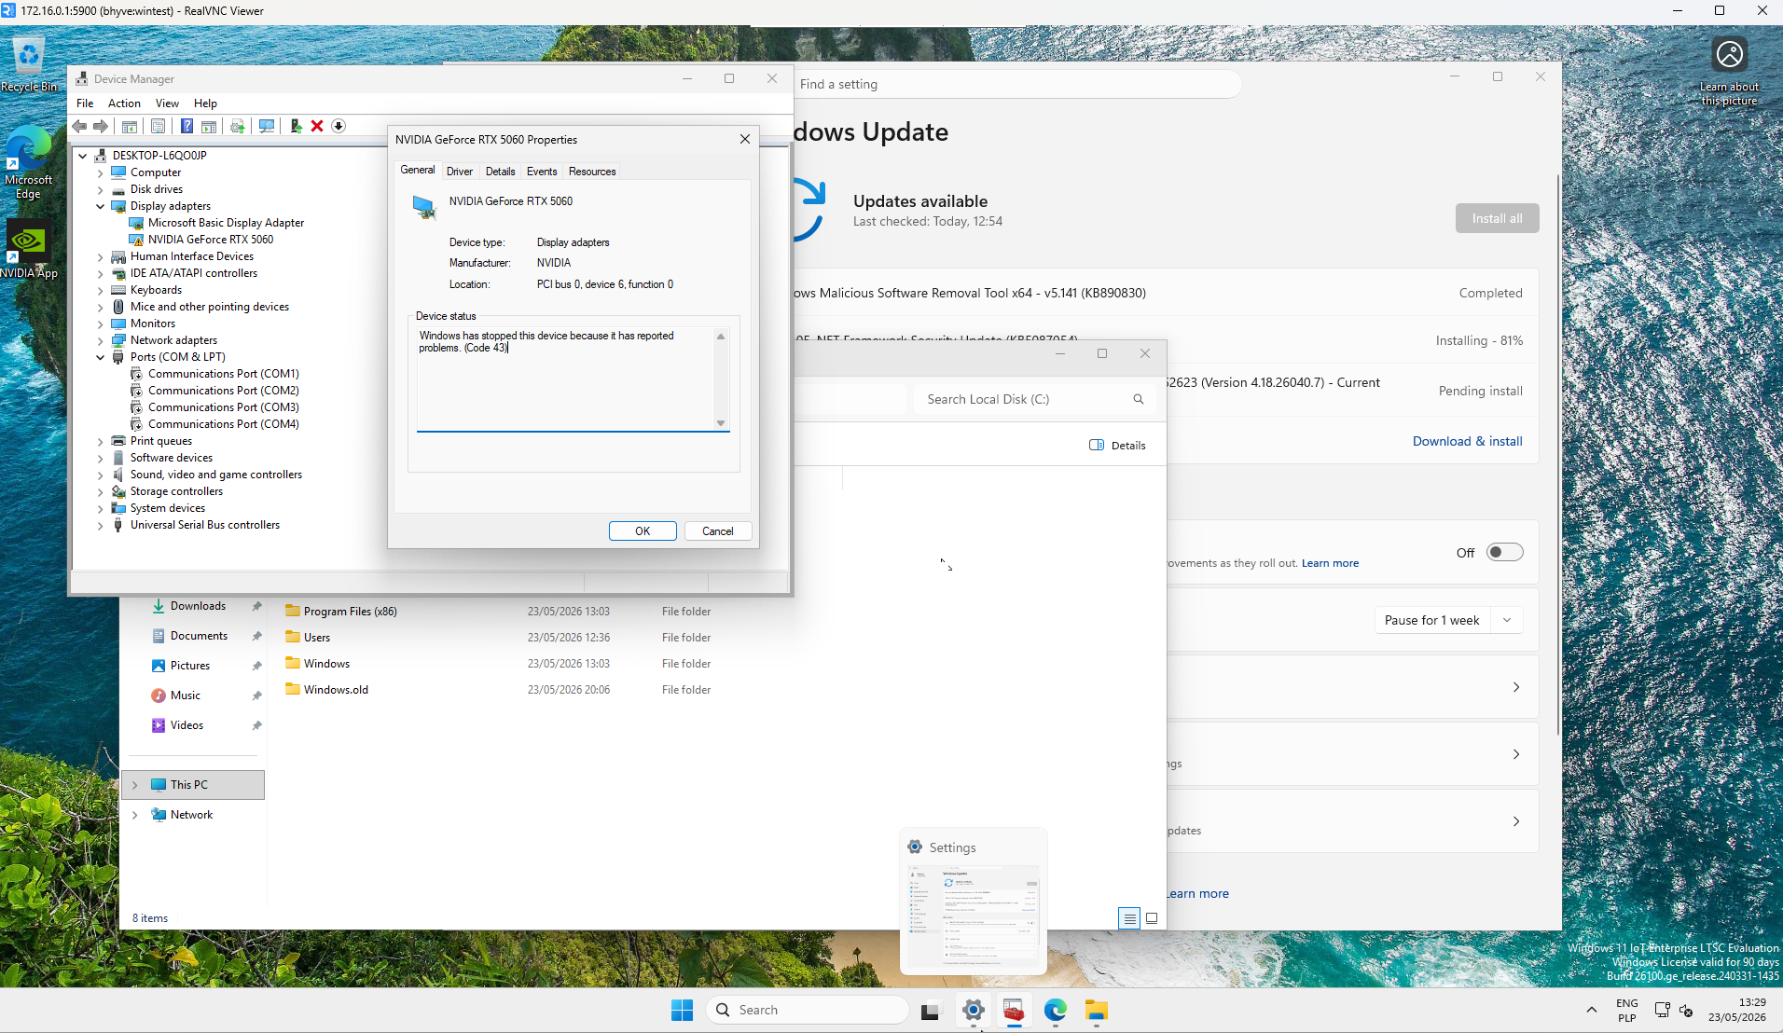Switch to the Details tab in Properties dialog
This screenshot has height=1033, width=1783.
[500, 172]
